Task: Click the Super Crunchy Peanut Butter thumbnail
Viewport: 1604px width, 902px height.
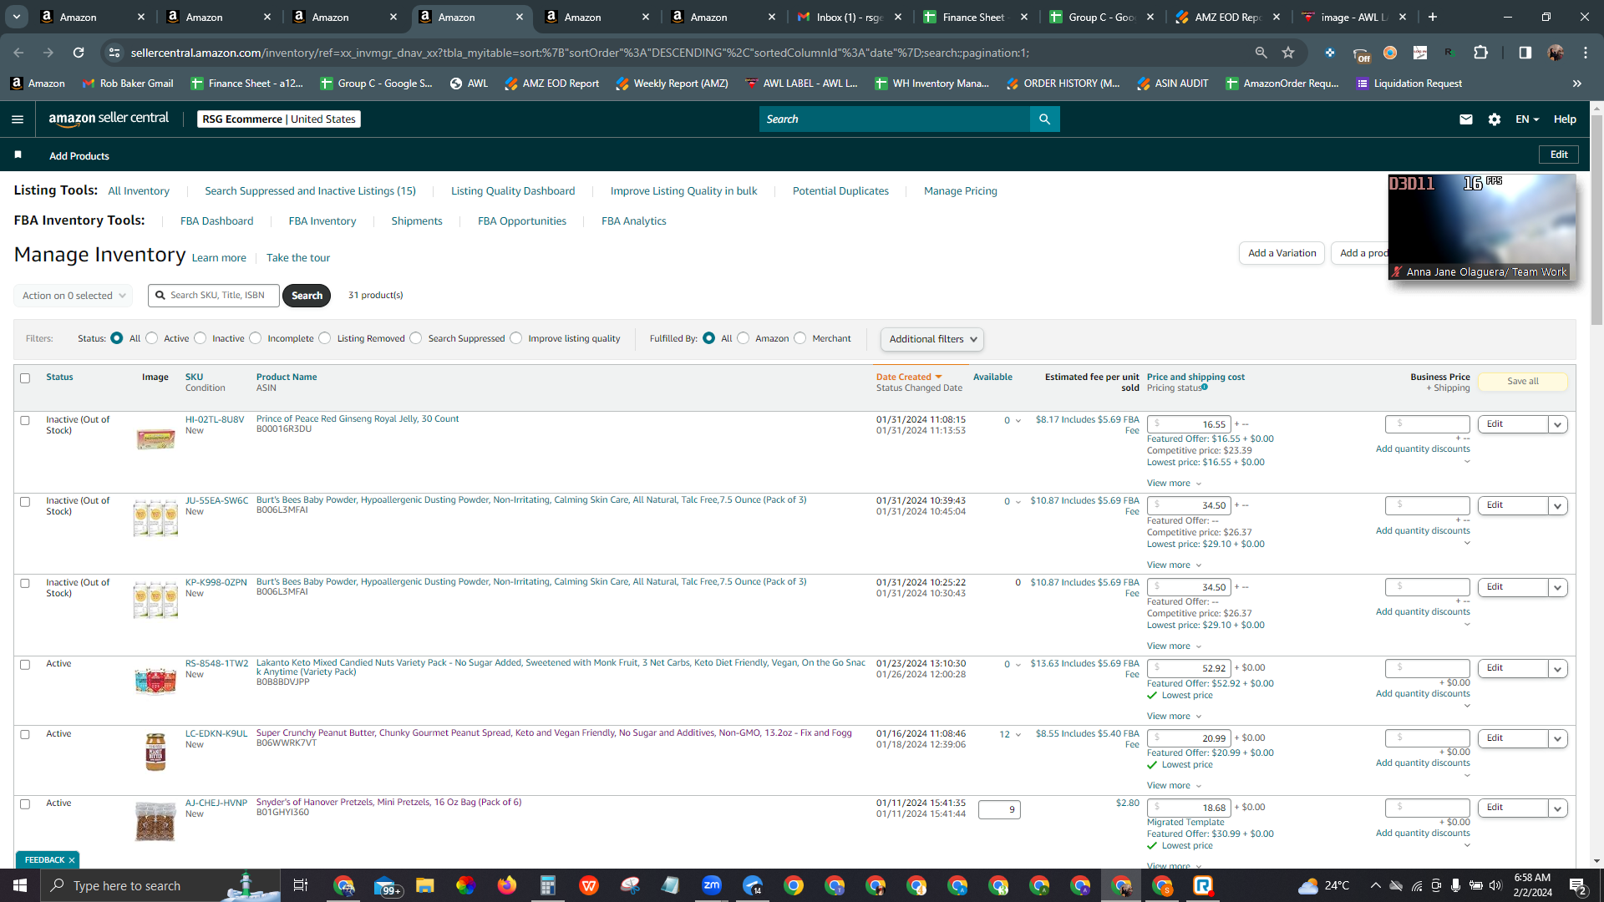Action: tap(155, 752)
